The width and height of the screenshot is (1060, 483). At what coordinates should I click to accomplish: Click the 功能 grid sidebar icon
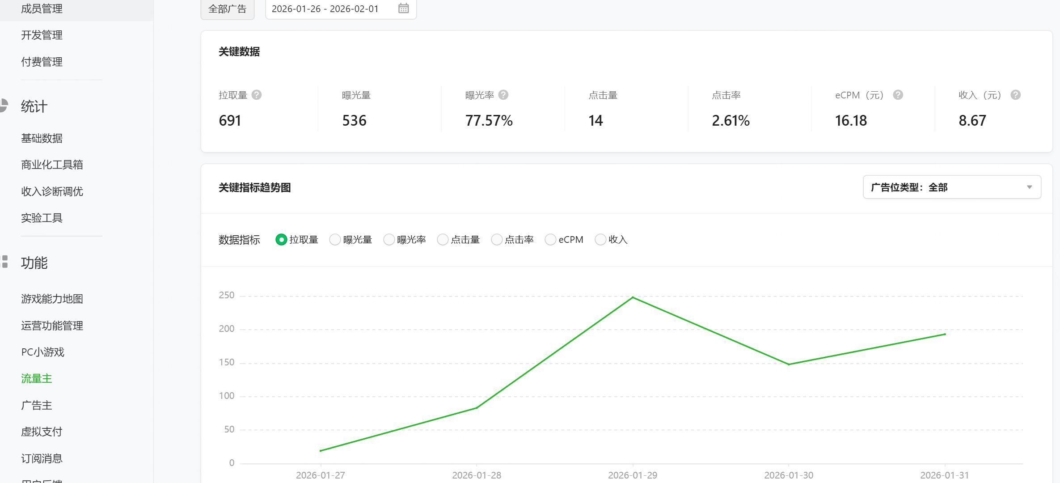(x=4, y=262)
